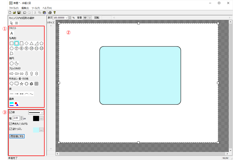
Task: Pick the left-right double block arrow
Action: (21, 73)
